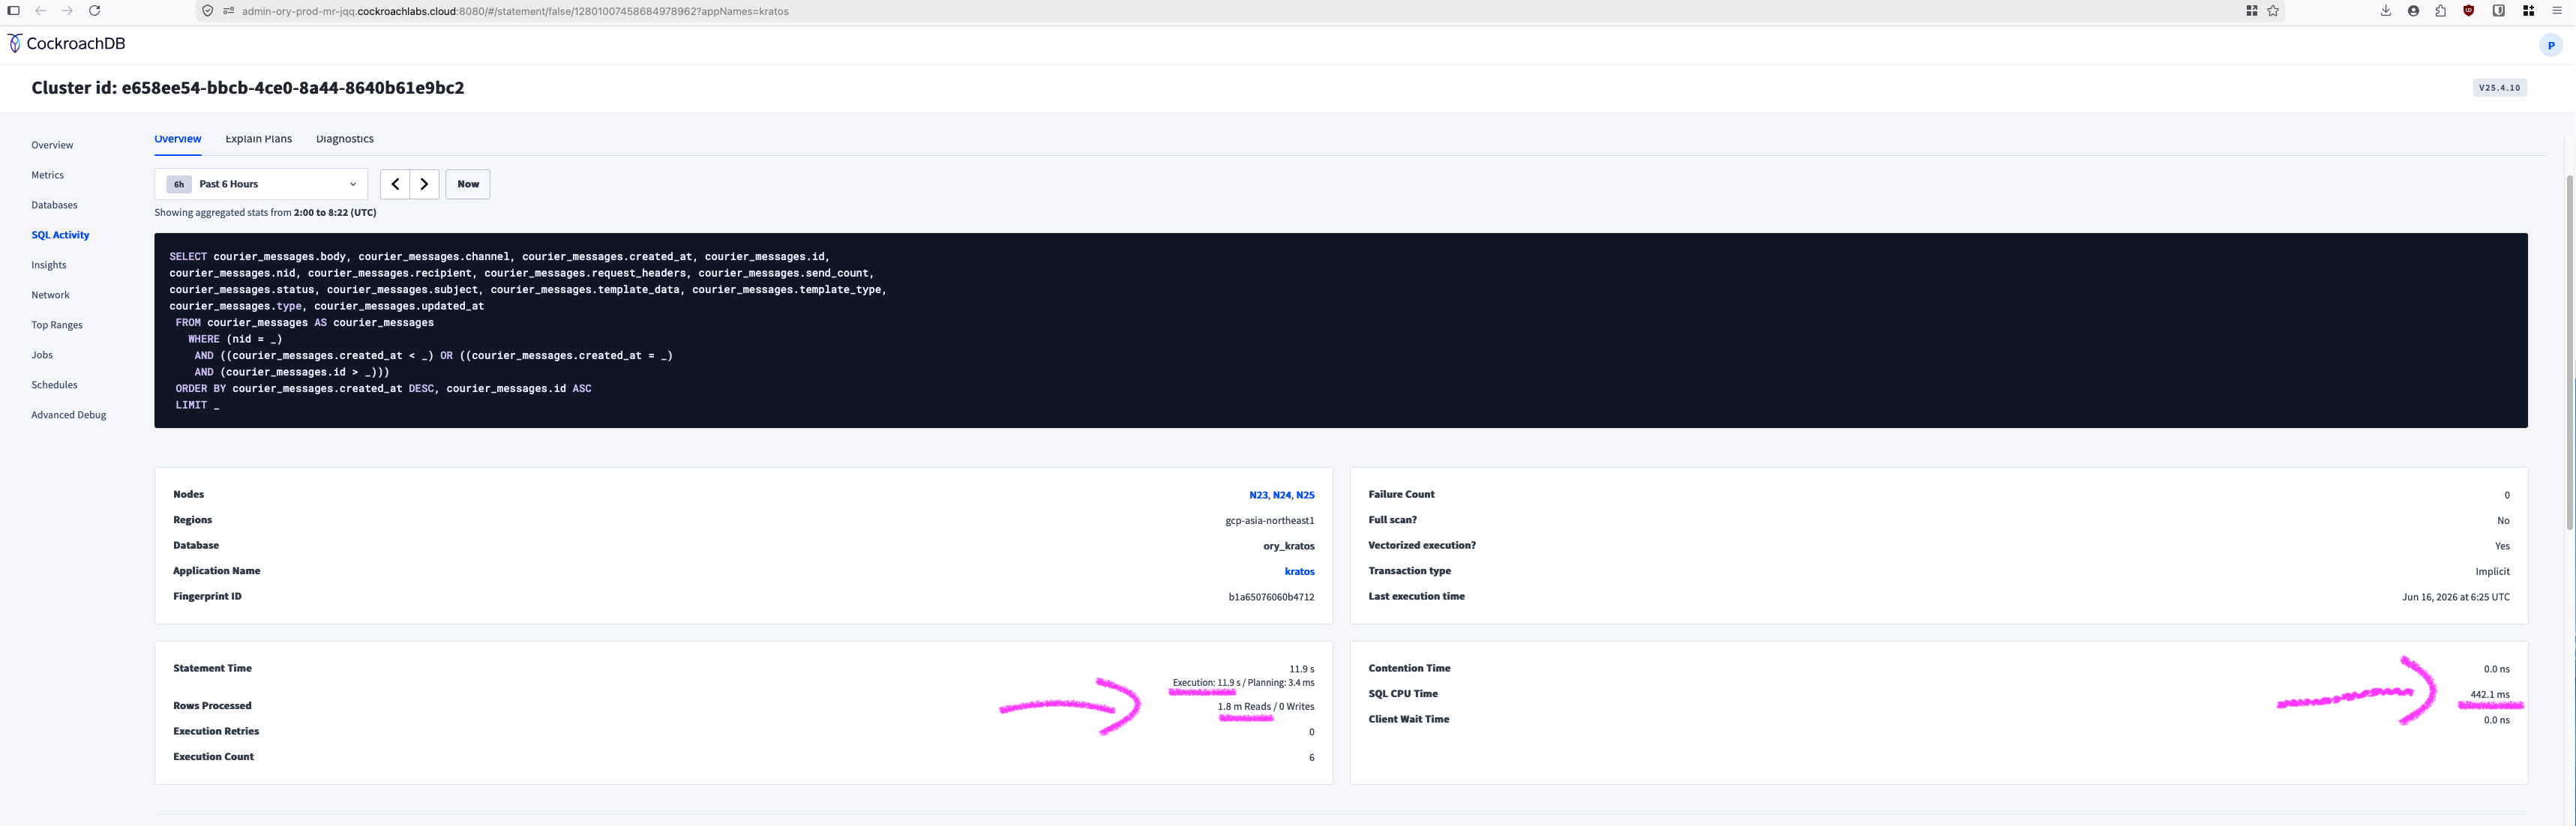Open the user avatar labeled P

2550,45
